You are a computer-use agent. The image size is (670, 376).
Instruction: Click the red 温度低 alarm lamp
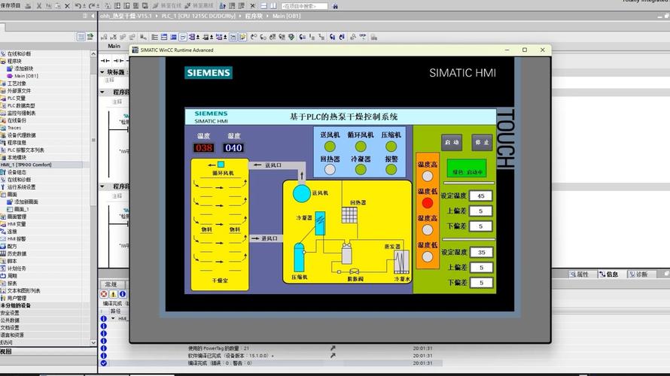[x=428, y=203]
